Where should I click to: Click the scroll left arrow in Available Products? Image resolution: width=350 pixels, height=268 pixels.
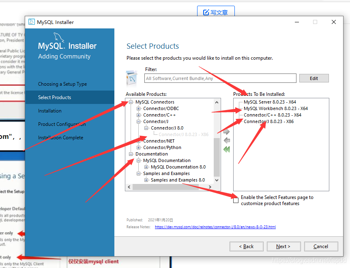(129, 187)
